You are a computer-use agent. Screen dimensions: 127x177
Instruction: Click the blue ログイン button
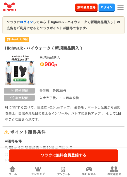(x=107, y=7)
